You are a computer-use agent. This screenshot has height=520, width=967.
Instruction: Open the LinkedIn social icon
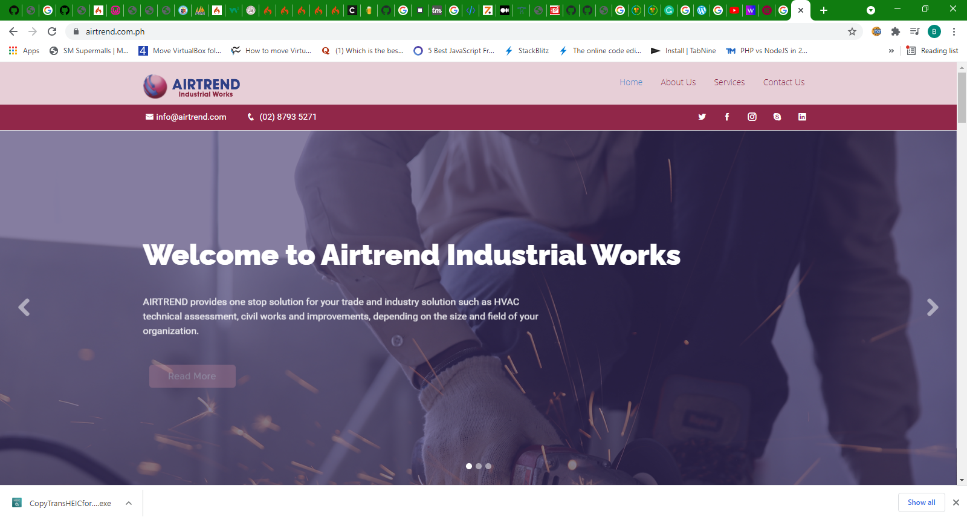click(802, 117)
